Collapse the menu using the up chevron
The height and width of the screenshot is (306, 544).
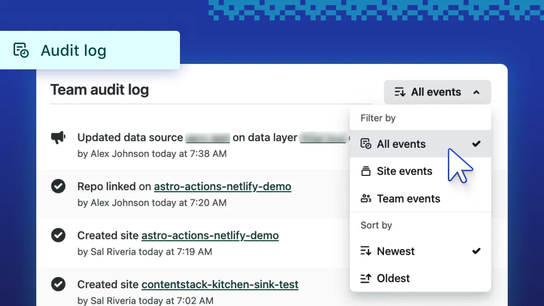(x=476, y=92)
